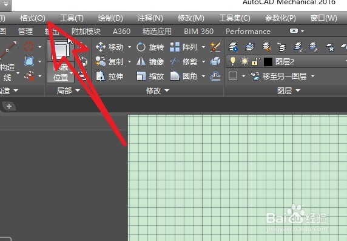The width and height of the screenshot is (347, 241).
Task: Click the explode box icon beside 修剪
Action: (215, 61)
